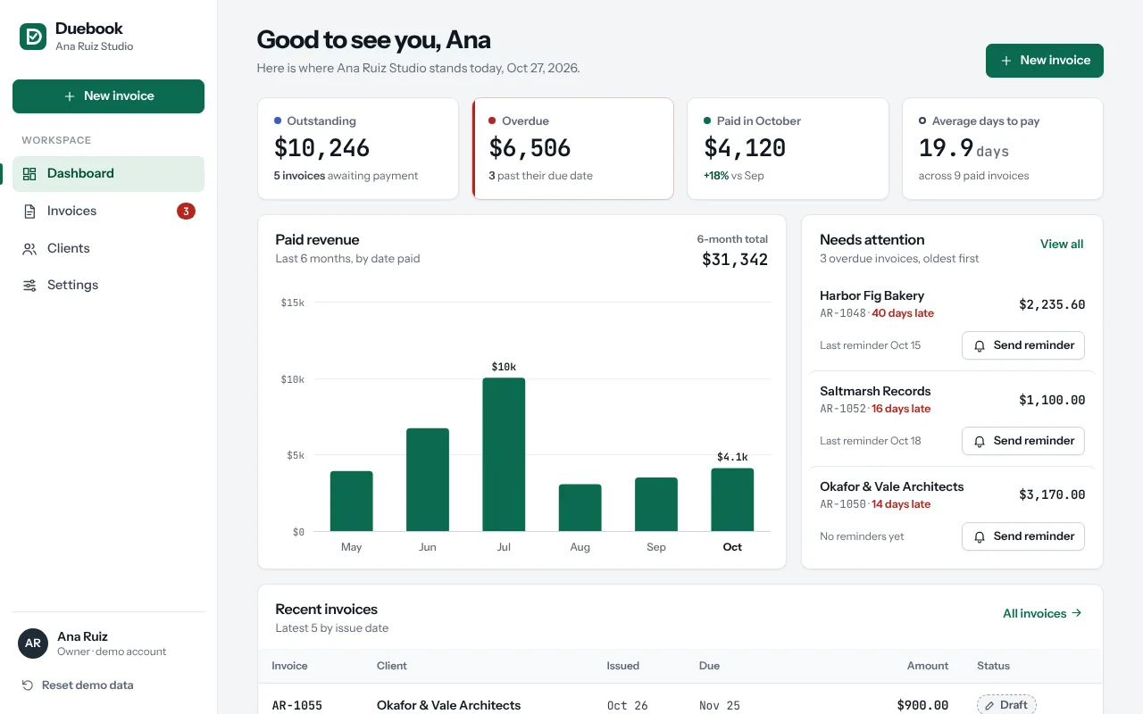Select the Average days to pay card
Screen dimensions: 1143x714
[1003, 149]
